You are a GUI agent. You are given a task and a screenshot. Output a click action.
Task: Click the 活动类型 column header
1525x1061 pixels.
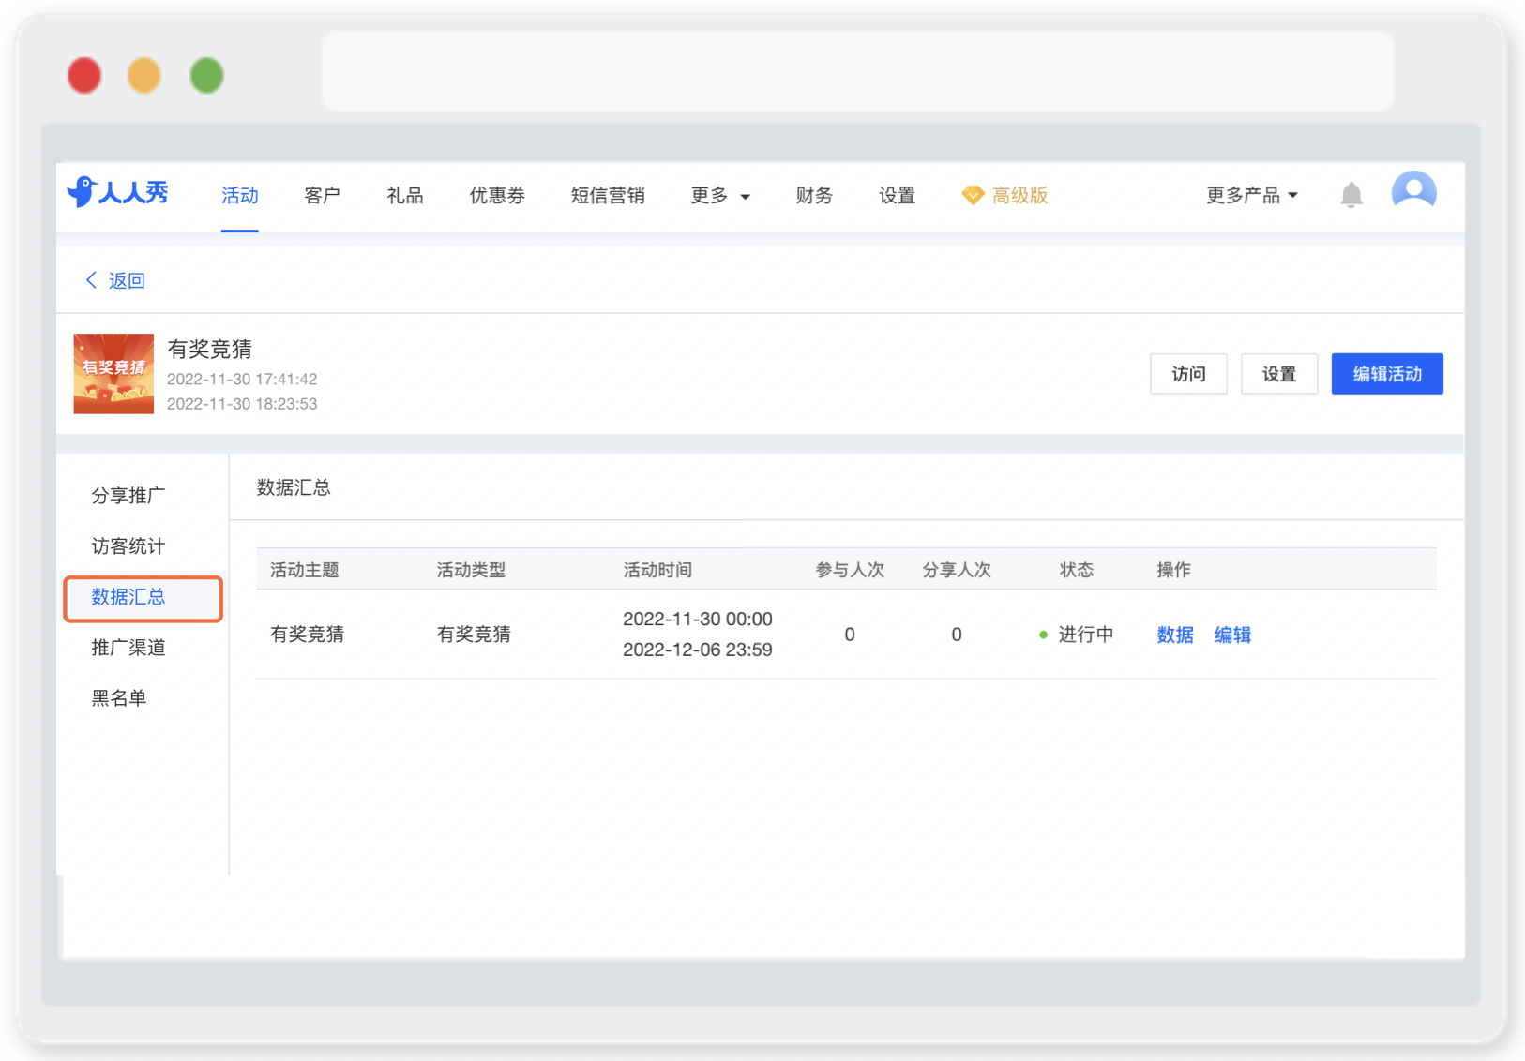pos(471,570)
